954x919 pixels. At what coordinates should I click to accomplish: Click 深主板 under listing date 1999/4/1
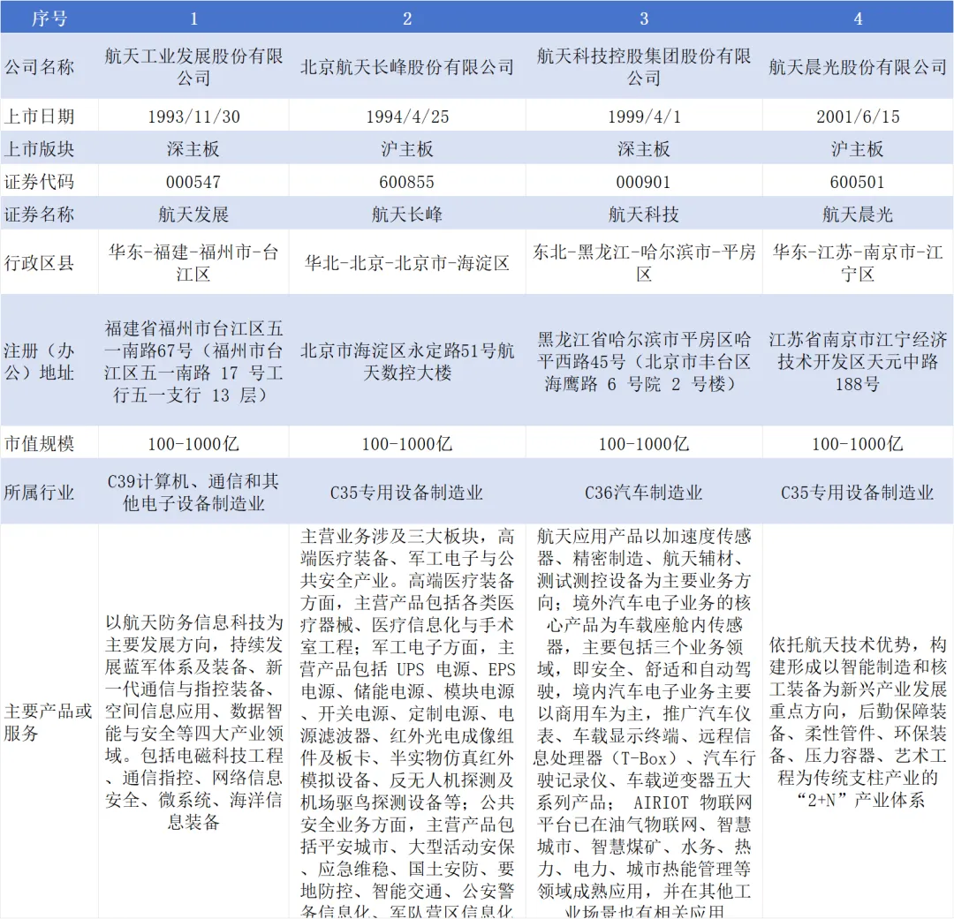coord(644,149)
